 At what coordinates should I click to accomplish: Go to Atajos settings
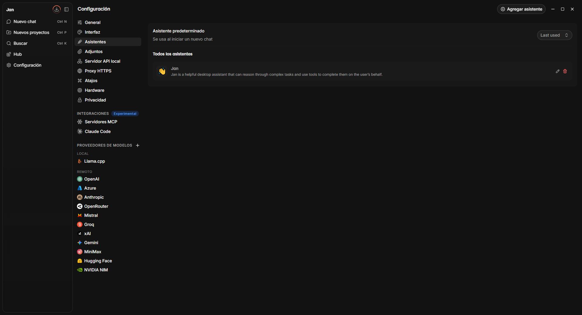[108, 81]
